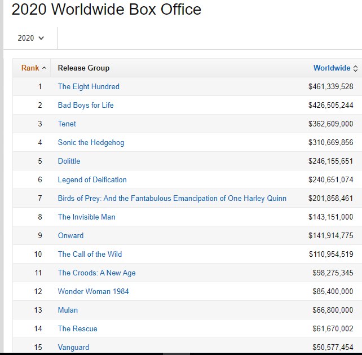
Task: Select Wonder Woman 1984 link
Action: pyautogui.click(x=93, y=292)
